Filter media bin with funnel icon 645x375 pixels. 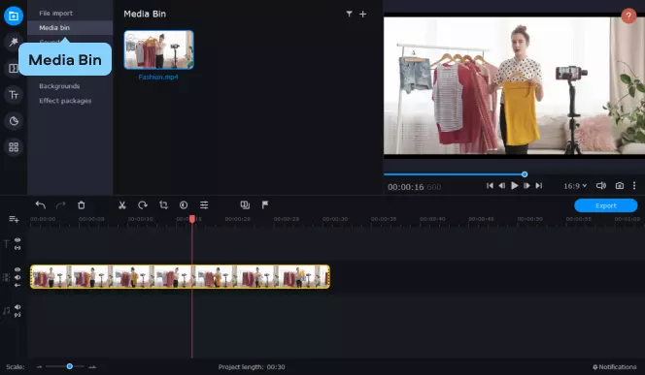point(349,14)
